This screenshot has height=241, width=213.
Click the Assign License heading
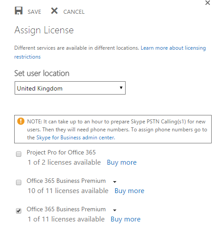[x=44, y=30]
